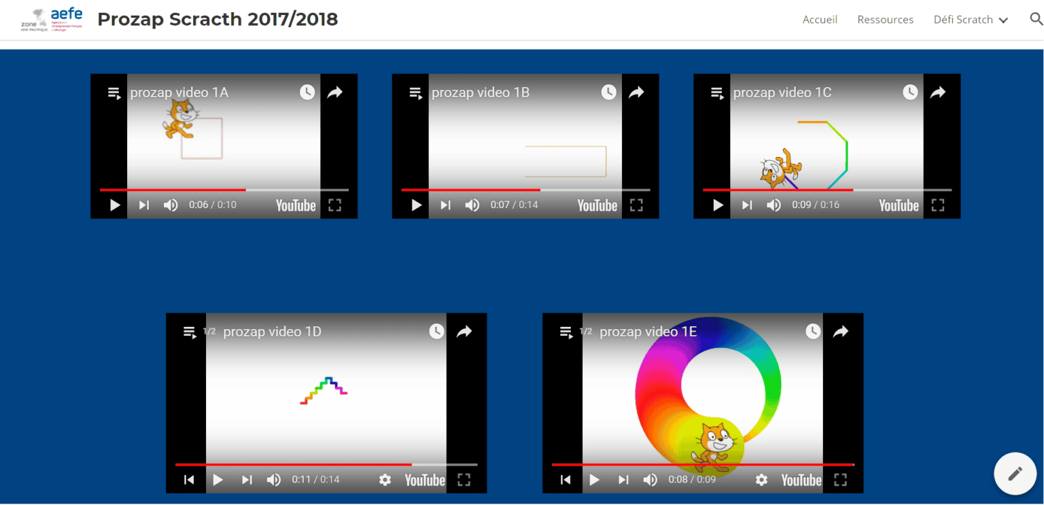This screenshot has width=1044, height=505.
Task: Share prozap video 1C via arrow icon
Action: pyautogui.click(x=938, y=92)
